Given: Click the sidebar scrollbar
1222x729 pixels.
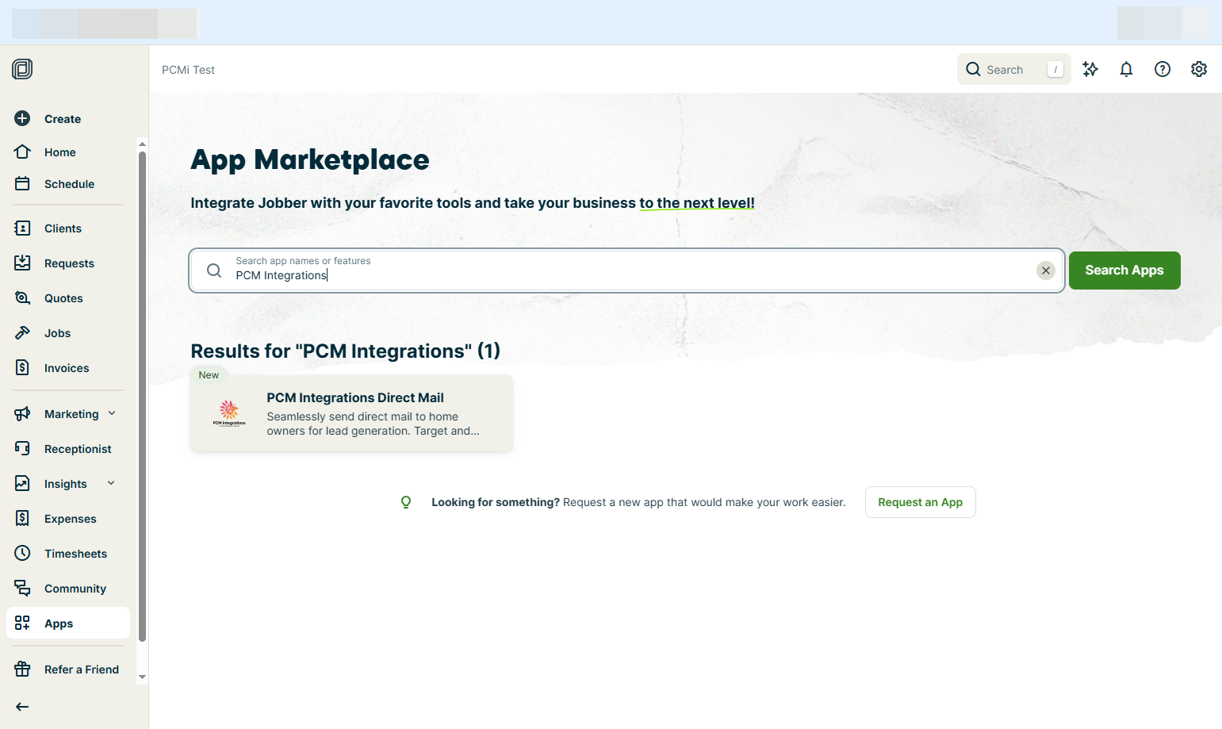Looking at the screenshot, I should tap(142, 397).
